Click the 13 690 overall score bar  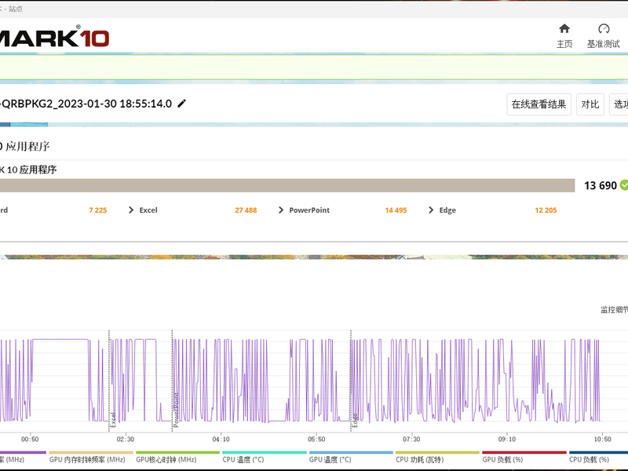pos(287,185)
